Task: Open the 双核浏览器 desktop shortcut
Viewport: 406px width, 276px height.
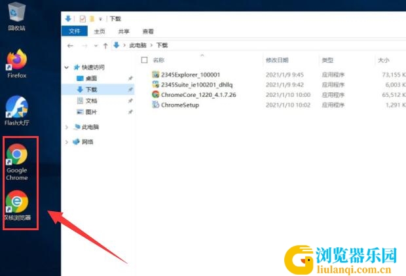Action: point(17,205)
